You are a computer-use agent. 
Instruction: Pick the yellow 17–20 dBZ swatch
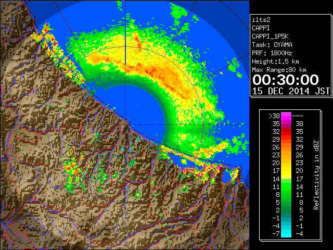[x=286, y=171]
